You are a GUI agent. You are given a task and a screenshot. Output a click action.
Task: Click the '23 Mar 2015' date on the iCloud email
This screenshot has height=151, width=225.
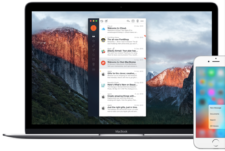pos(139,26)
